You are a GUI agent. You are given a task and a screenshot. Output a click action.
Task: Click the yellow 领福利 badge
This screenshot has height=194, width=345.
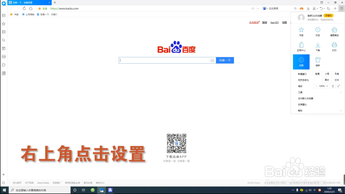[328, 16]
